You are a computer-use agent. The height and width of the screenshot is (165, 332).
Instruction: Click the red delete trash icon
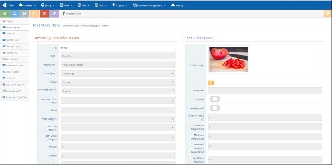coord(44,14)
